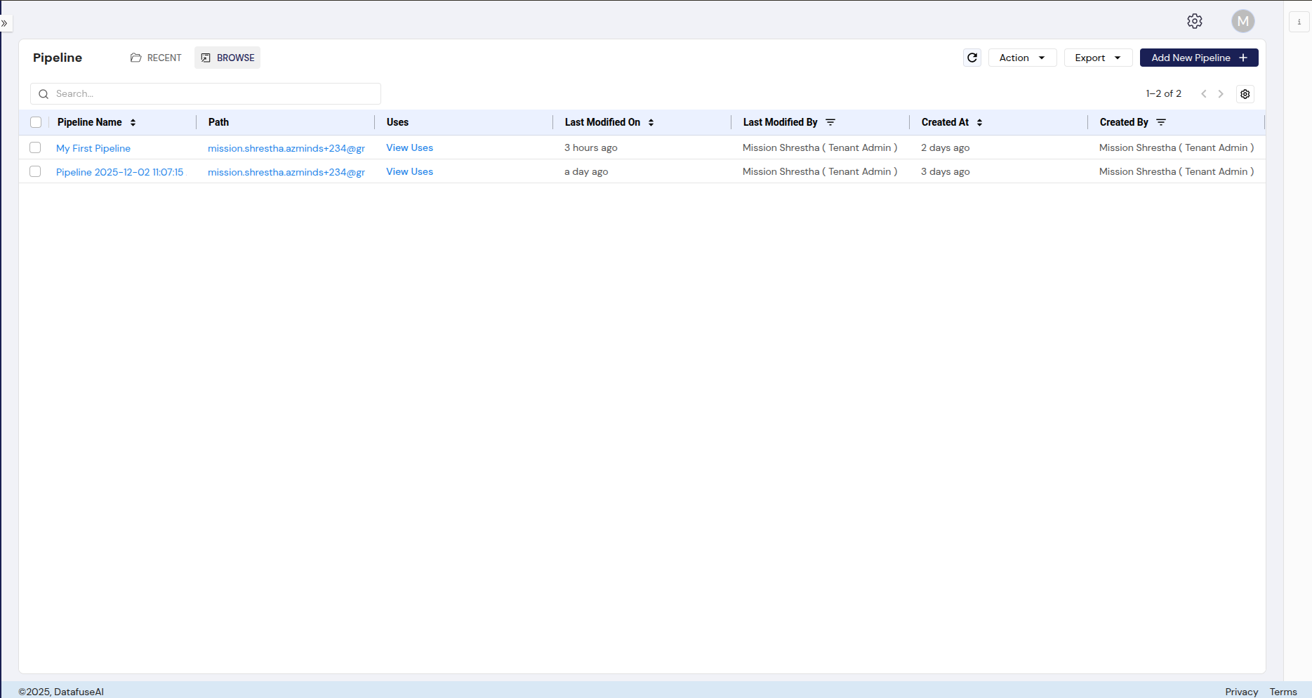Filter the Last Modified By column
The image size is (1312, 698).
point(830,122)
